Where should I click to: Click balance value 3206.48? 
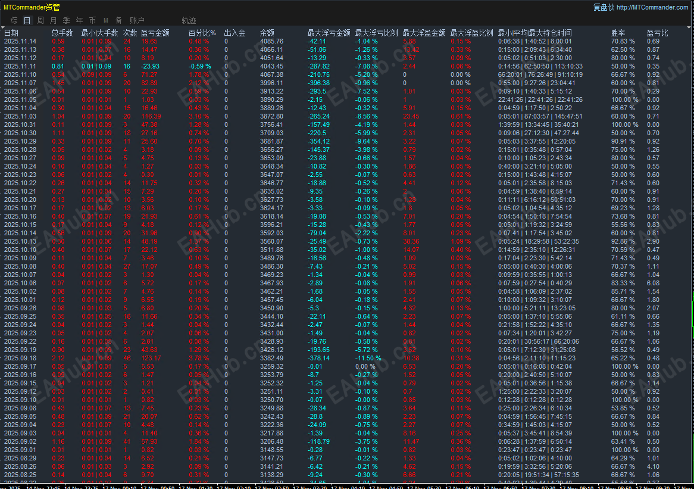coord(271,441)
